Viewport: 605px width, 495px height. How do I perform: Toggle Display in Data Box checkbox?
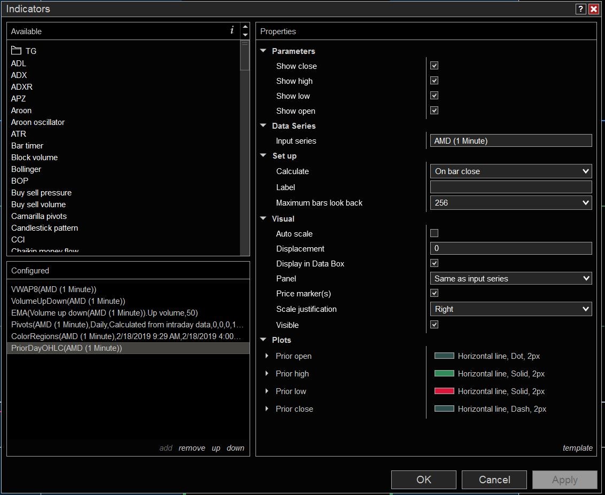tap(434, 263)
